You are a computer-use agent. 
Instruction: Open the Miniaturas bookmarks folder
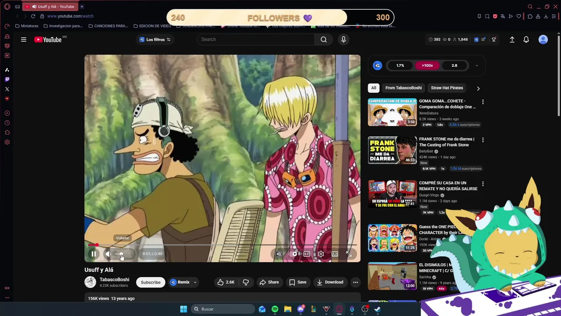click(x=27, y=26)
